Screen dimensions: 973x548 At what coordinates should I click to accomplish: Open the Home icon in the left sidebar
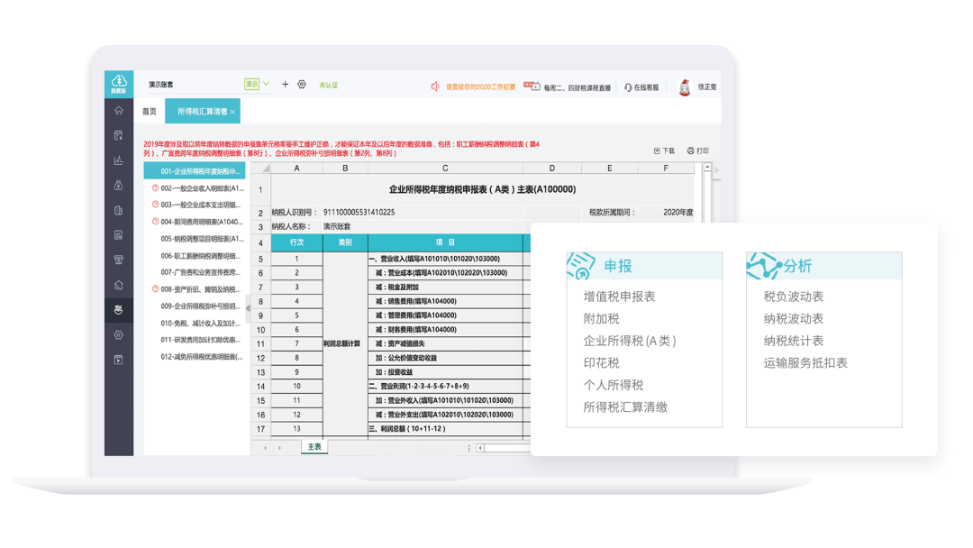(120, 110)
